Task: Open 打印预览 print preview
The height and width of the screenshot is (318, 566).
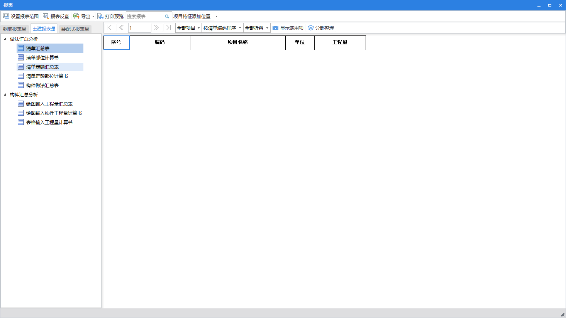Action: [x=110, y=16]
